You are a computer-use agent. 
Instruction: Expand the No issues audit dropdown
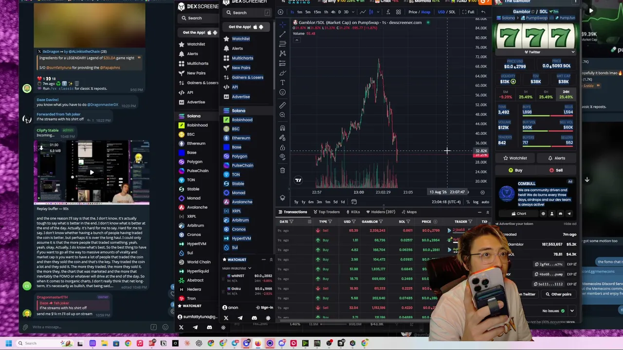pyautogui.click(x=572, y=311)
